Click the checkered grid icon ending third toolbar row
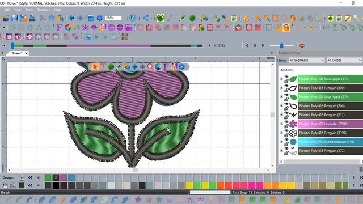Viewport: 363px width, 204px height. click(x=125, y=37)
